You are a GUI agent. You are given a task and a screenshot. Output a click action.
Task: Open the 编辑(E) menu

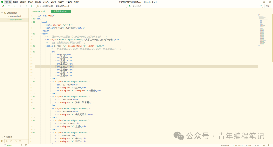coord(15,2)
